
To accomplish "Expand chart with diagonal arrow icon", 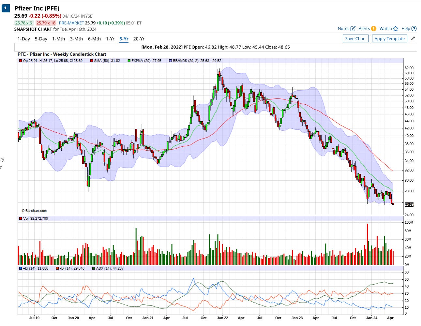I will coord(413,38).
